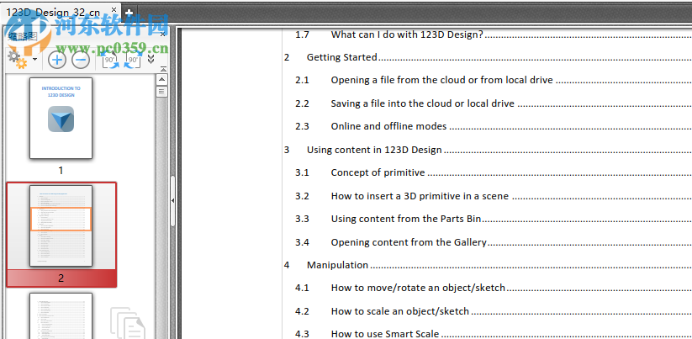Open 'Concept of primitive' entry

click(x=378, y=172)
